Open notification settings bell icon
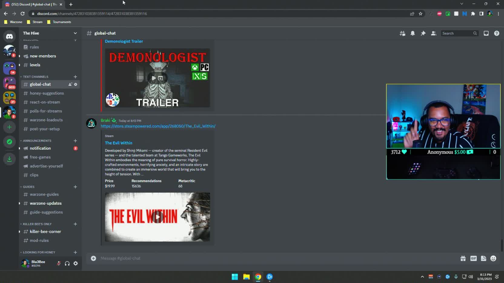504x283 pixels. click(x=413, y=33)
